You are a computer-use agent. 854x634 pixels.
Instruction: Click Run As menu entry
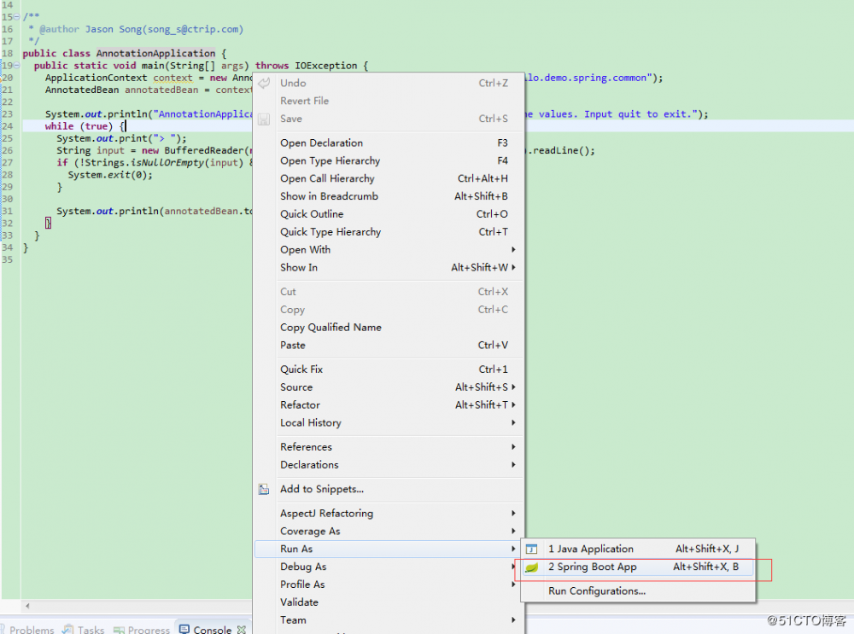coord(387,550)
